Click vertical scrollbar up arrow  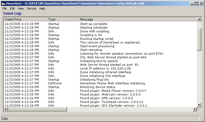pos(199,19)
